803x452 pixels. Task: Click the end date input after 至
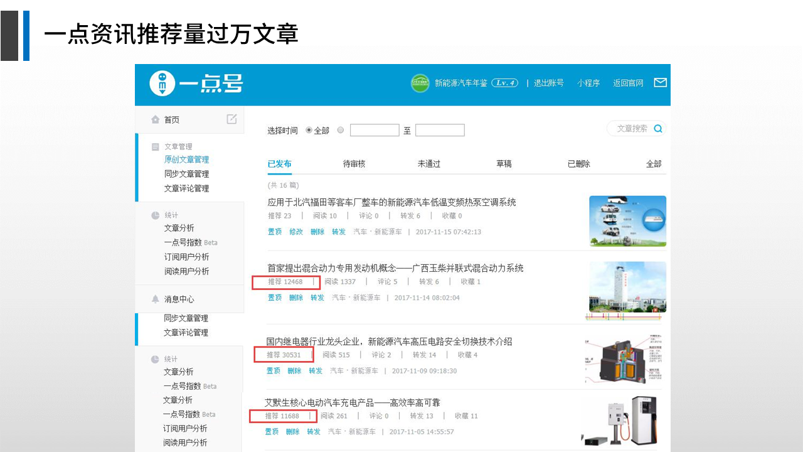440,130
